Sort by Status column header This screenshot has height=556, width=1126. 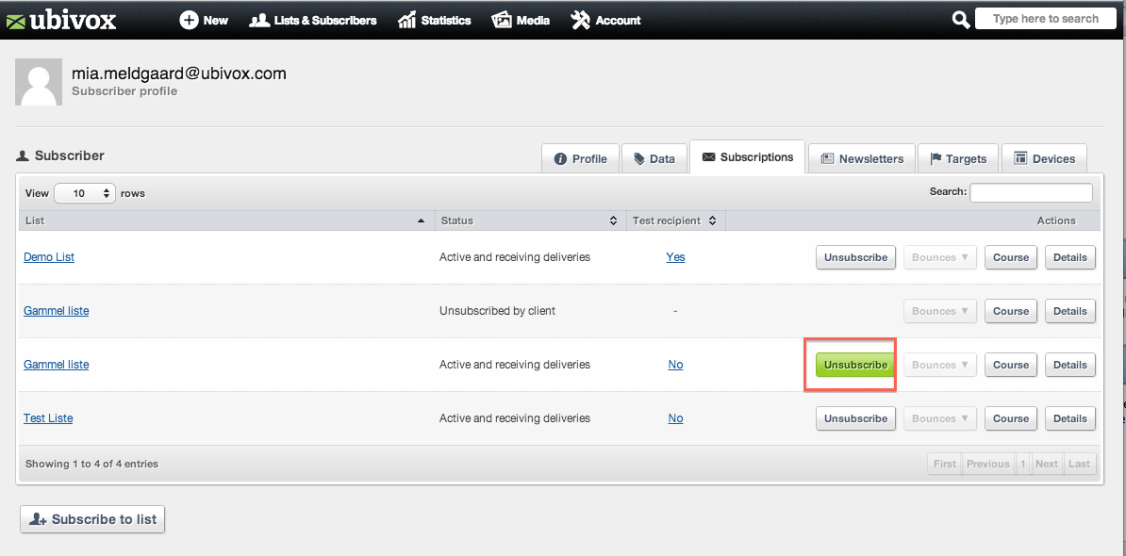(531, 221)
